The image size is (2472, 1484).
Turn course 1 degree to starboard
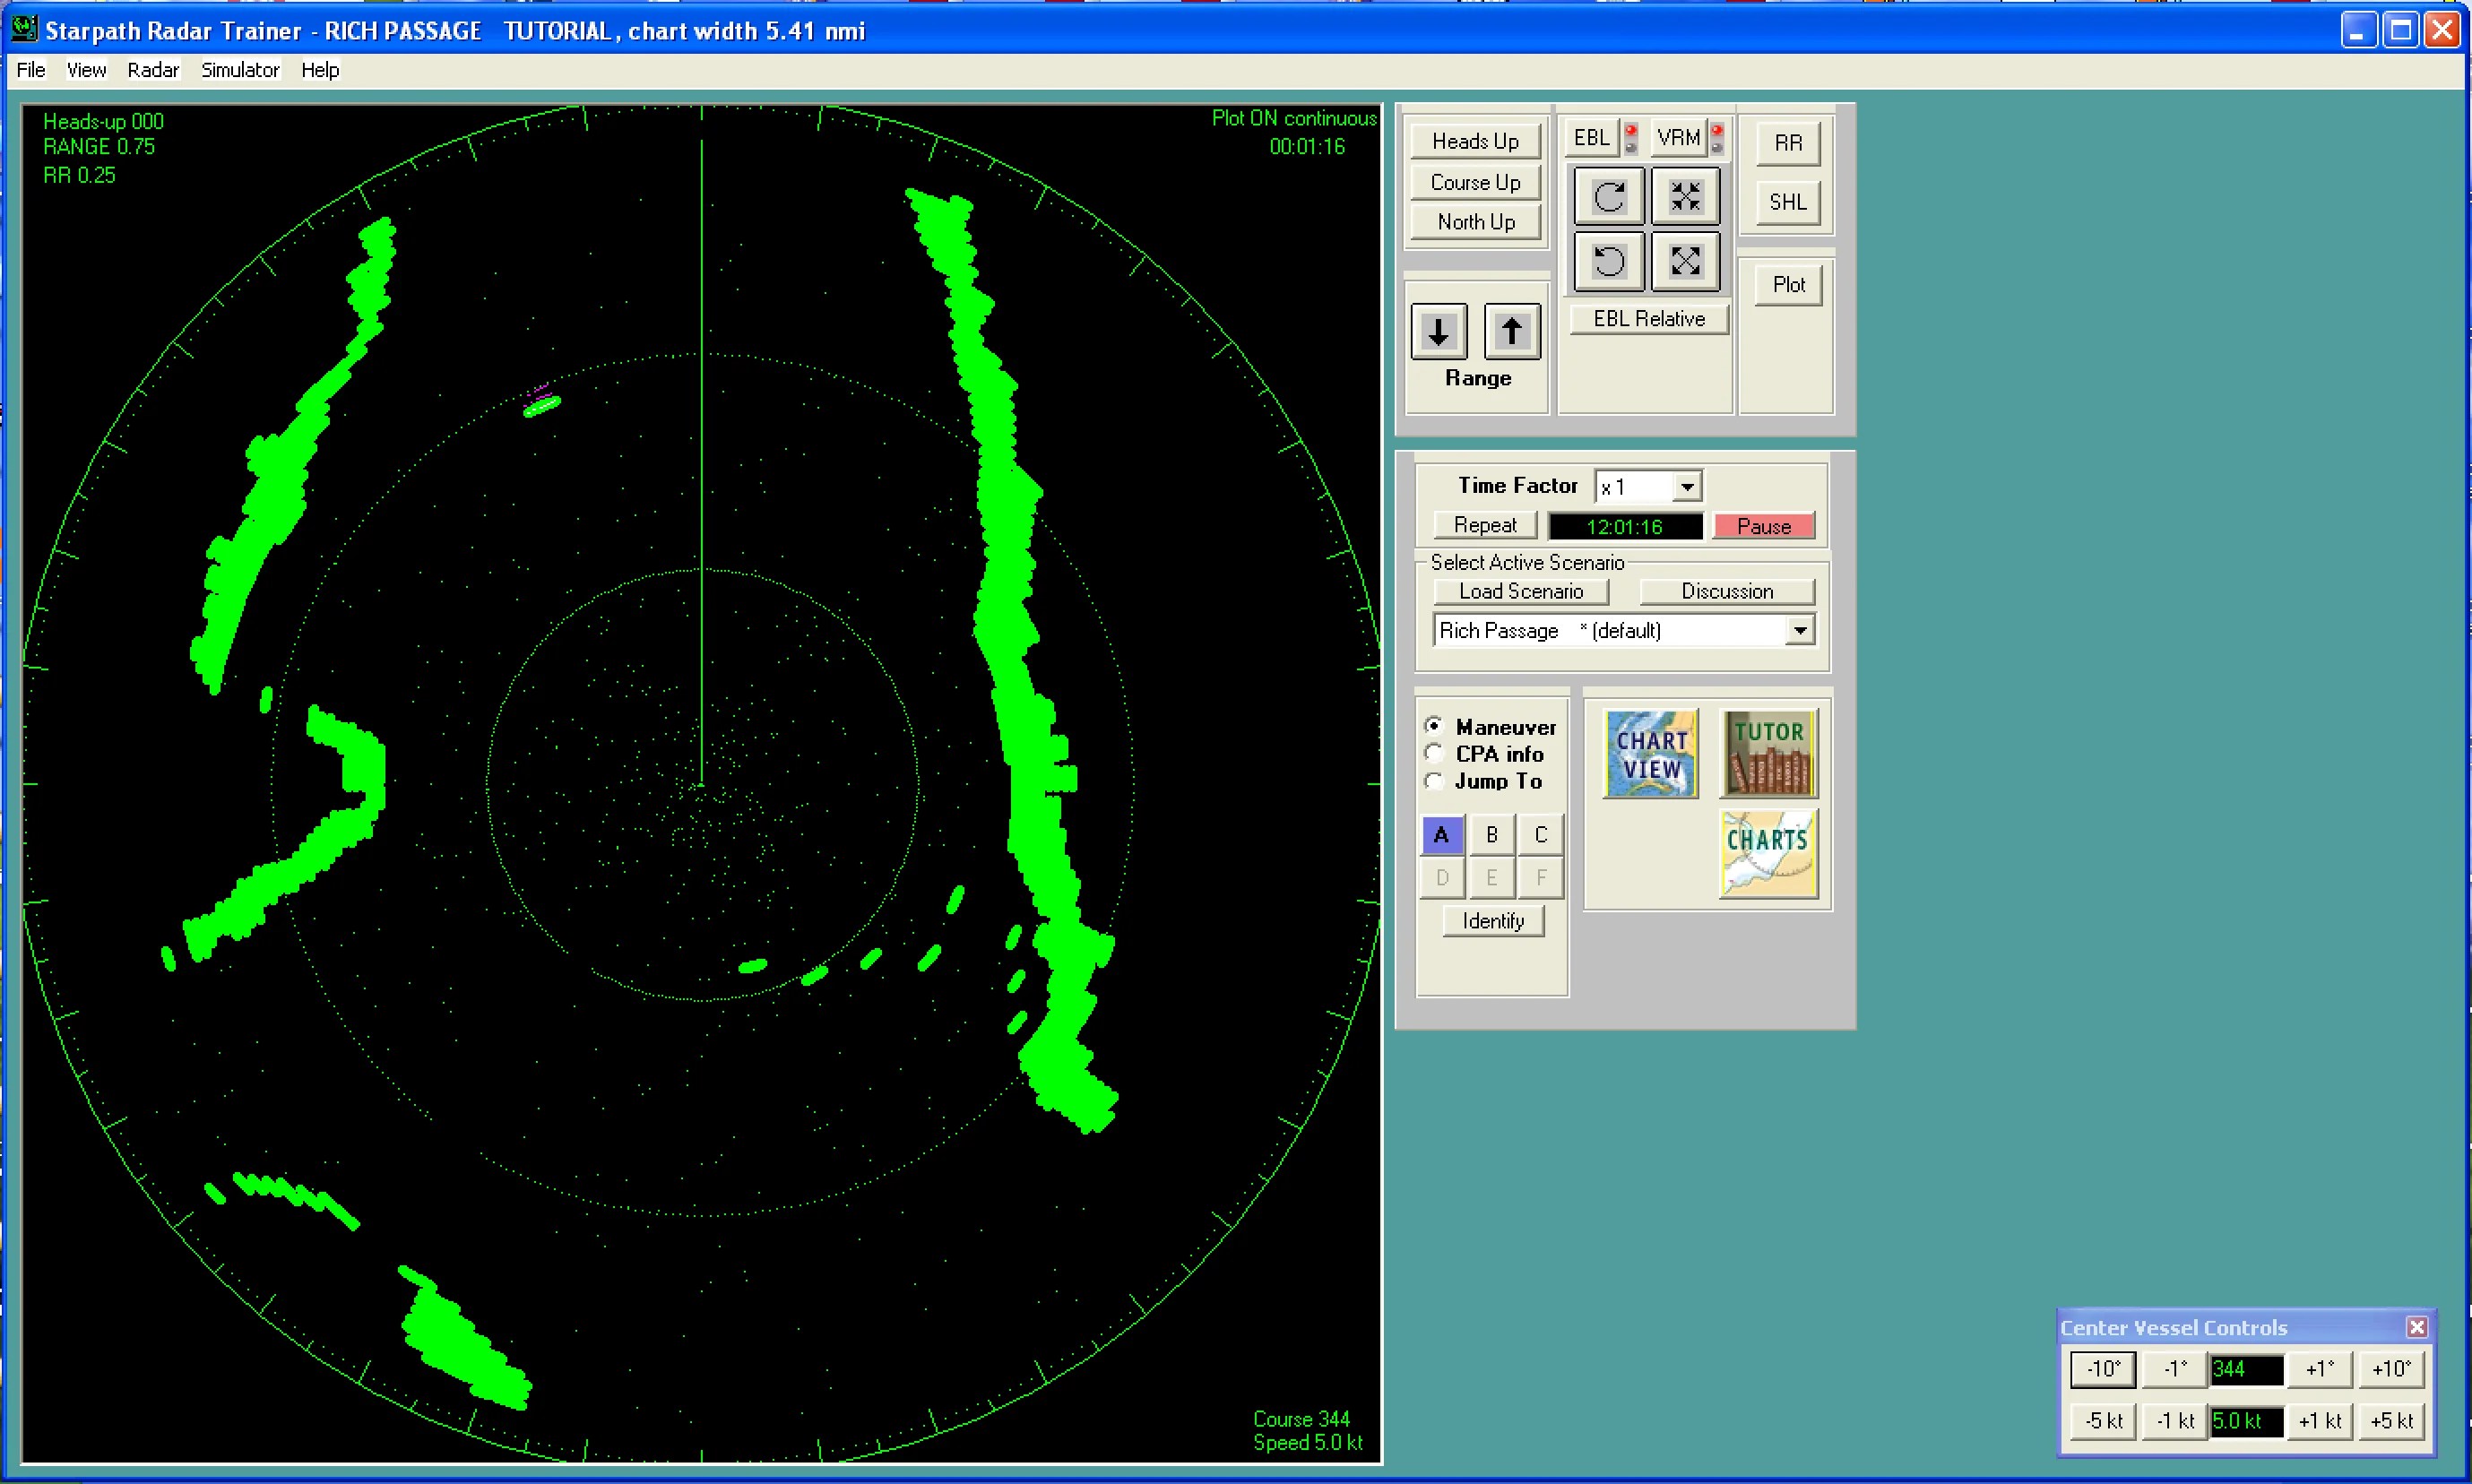coord(2320,1369)
